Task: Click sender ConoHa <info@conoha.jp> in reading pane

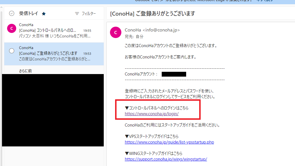Action: click(152, 30)
